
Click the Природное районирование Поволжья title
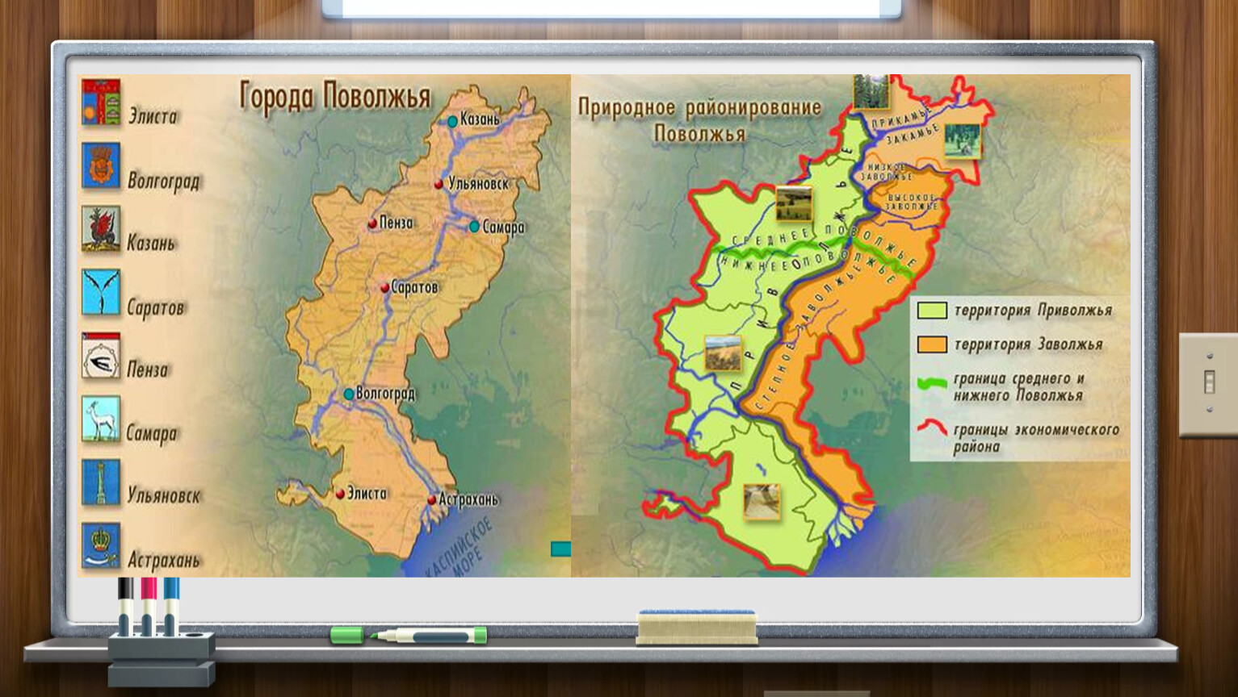click(699, 119)
